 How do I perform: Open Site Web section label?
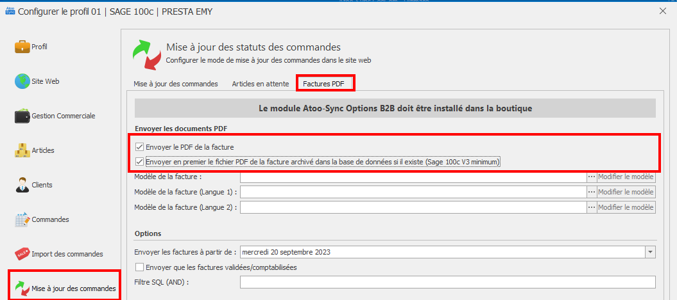(x=46, y=81)
